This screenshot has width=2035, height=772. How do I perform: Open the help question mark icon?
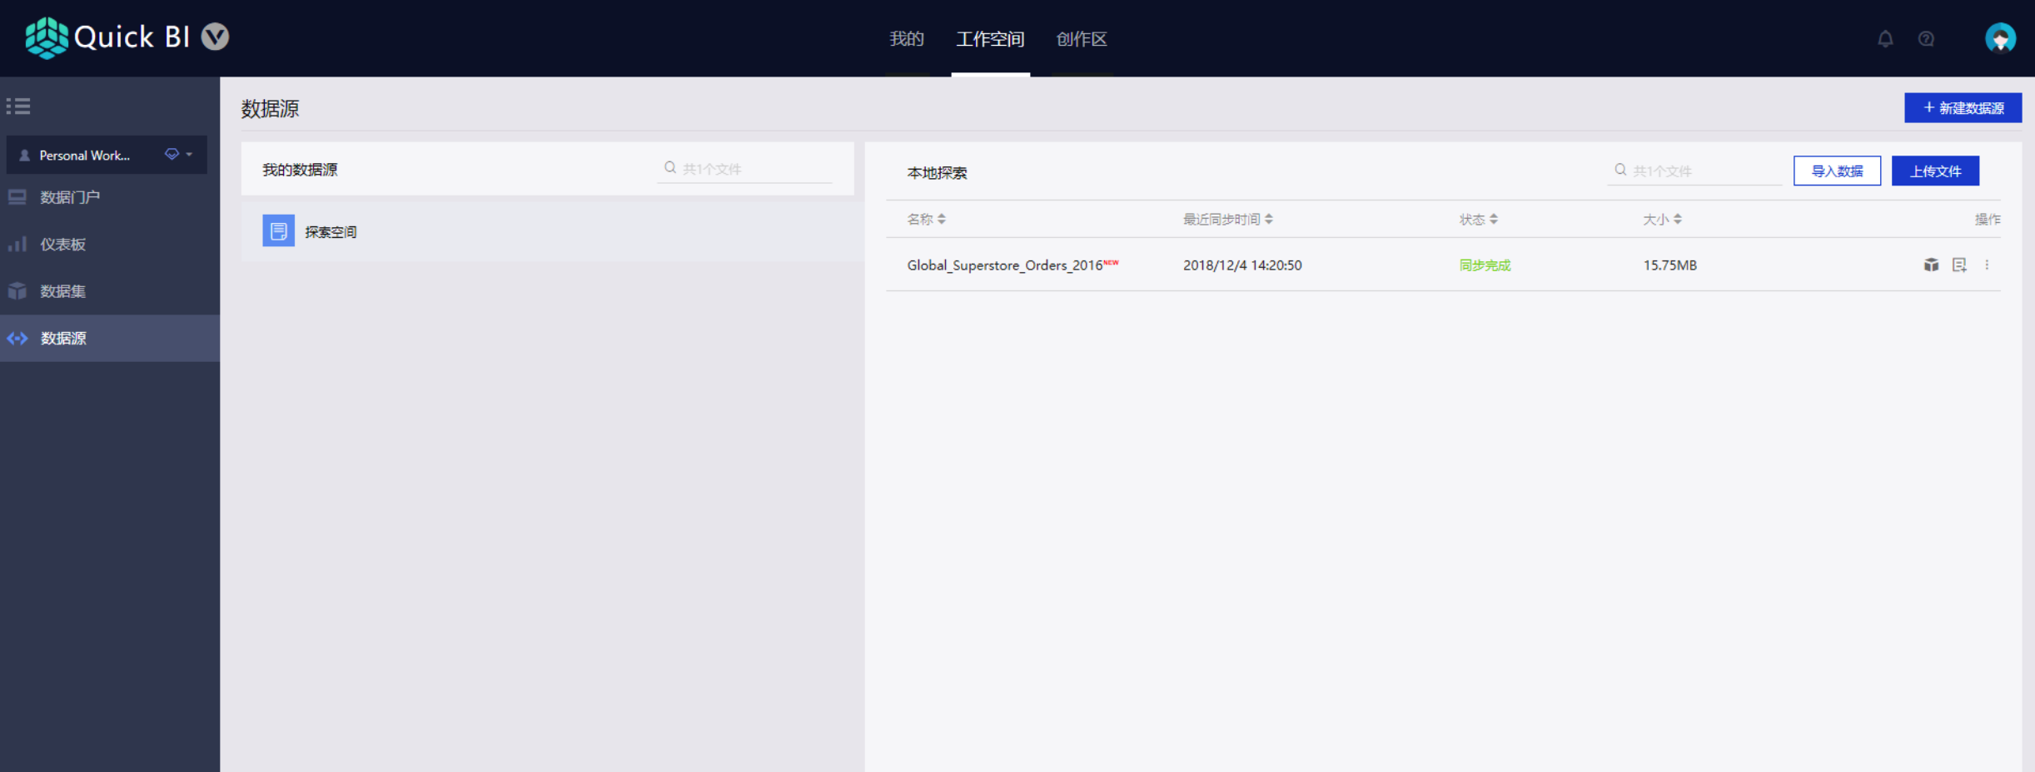coord(1926,38)
